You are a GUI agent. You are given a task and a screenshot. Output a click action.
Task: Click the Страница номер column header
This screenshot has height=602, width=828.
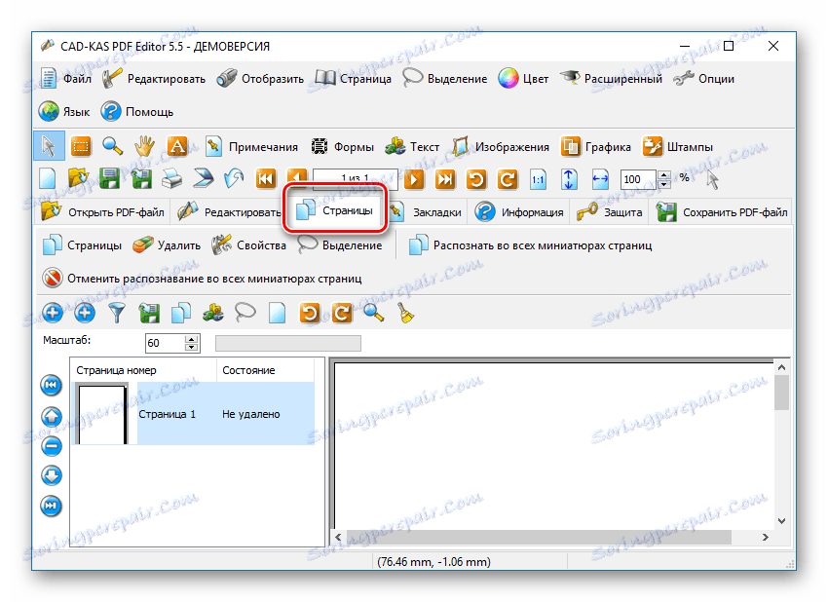point(143,370)
